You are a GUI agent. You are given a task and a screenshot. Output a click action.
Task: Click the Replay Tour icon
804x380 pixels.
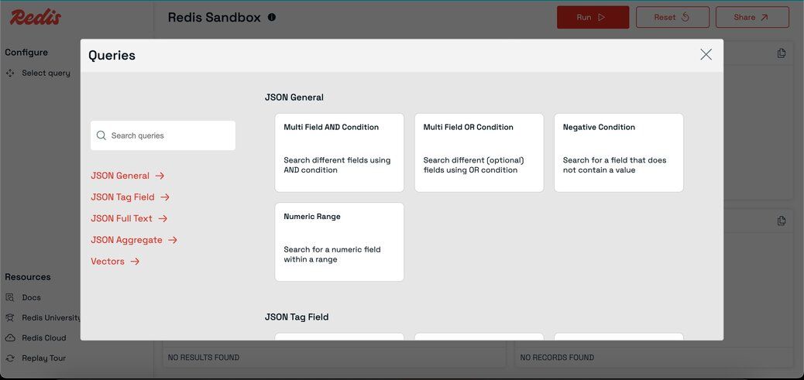(x=10, y=358)
